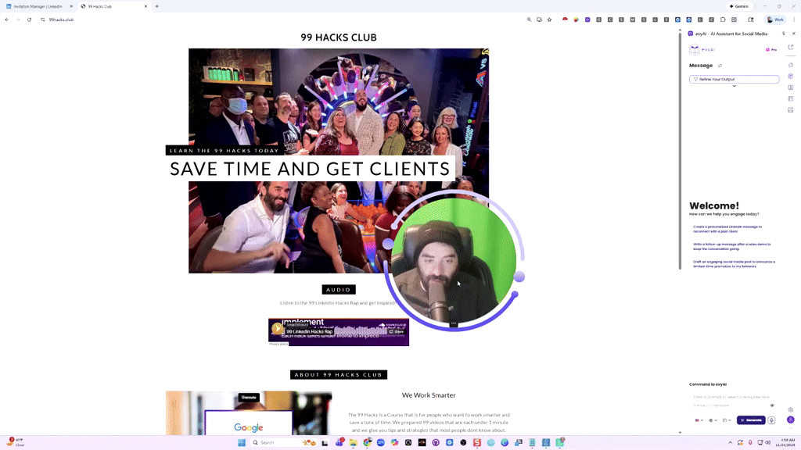Open the Extensions puzzle menu
801x450 pixels.
tap(723, 20)
